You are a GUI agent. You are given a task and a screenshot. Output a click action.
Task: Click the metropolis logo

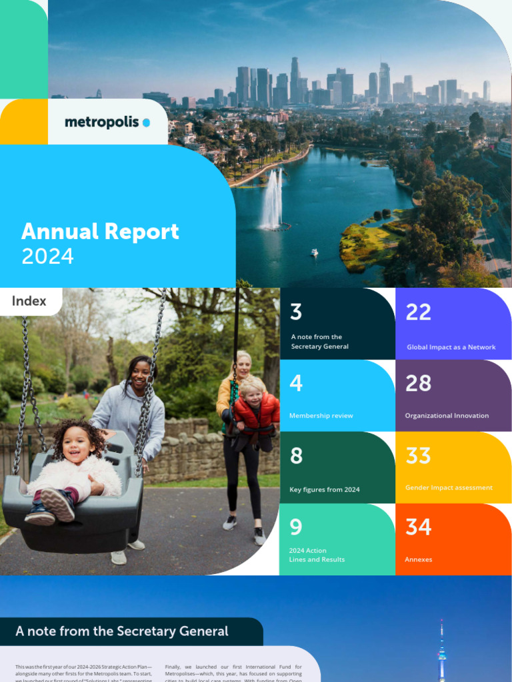[x=107, y=123]
